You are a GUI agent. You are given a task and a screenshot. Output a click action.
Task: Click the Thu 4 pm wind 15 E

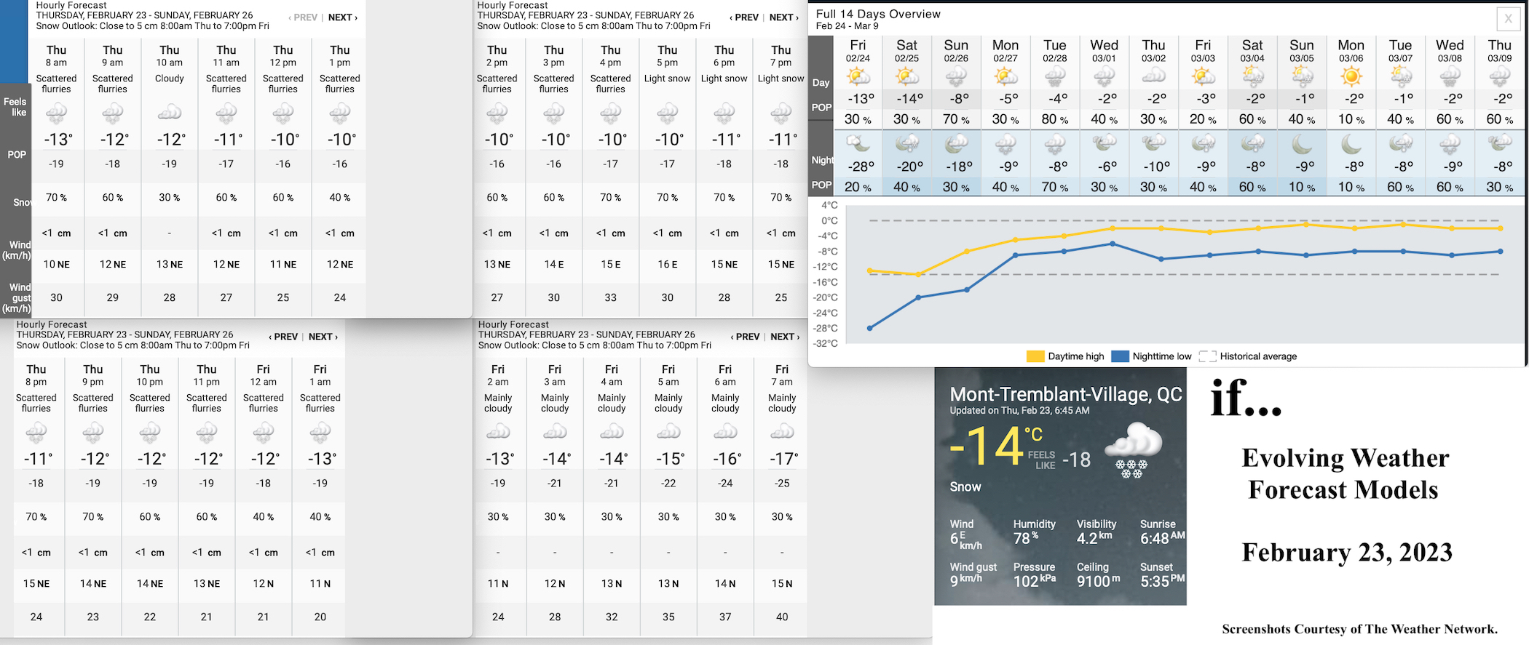pos(611,265)
